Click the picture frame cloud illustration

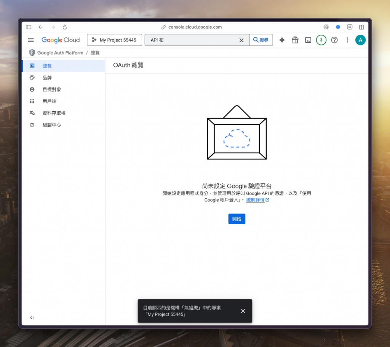237,132
